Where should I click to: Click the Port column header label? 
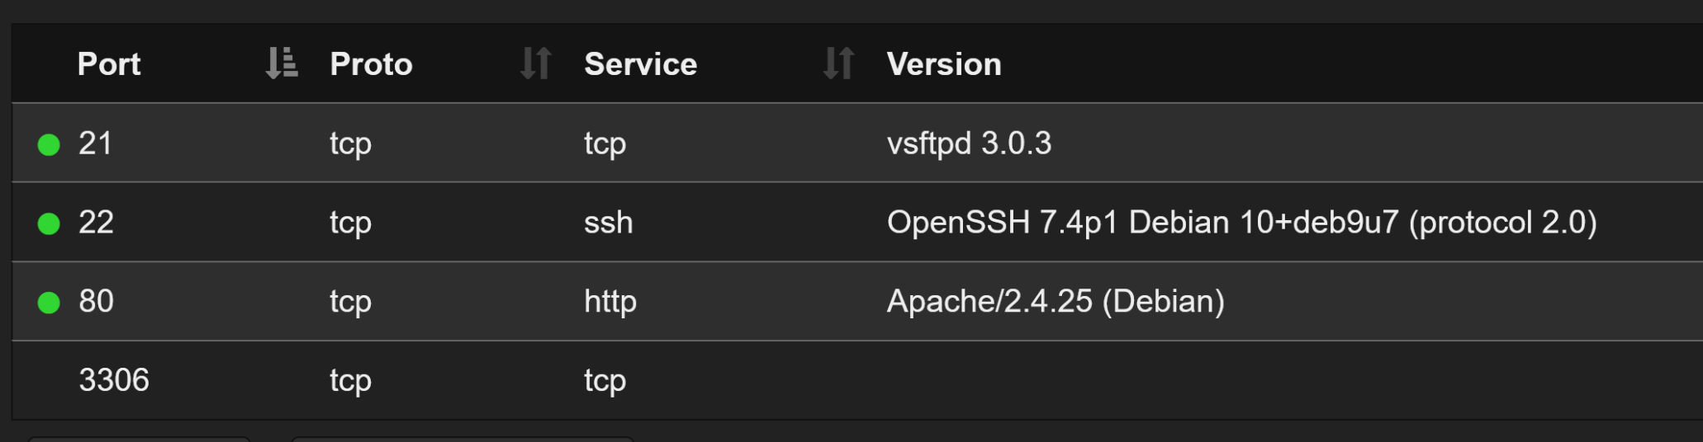(109, 64)
